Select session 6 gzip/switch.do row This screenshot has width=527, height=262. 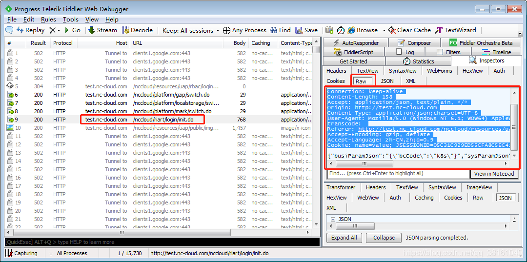click(159, 95)
